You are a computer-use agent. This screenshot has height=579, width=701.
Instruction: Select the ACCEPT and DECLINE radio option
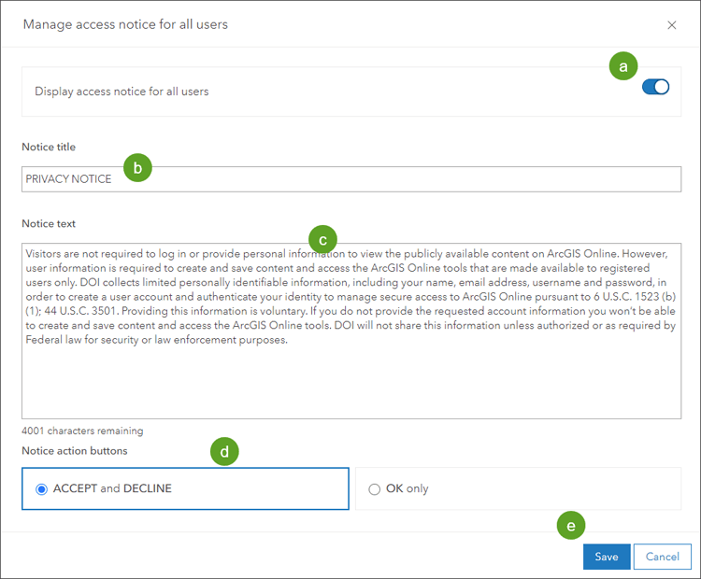[41, 488]
